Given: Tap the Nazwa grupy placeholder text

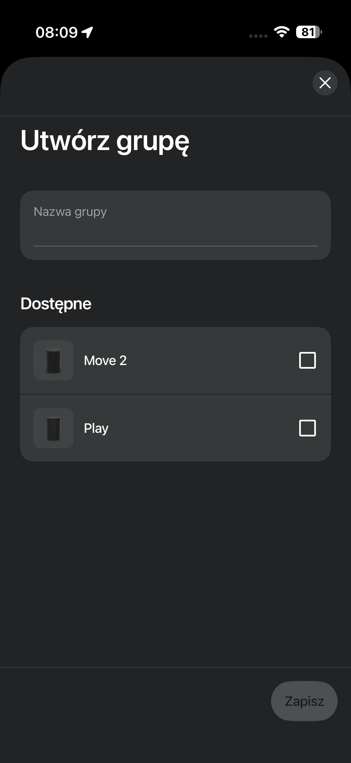Looking at the screenshot, I should pyautogui.click(x=70, y=212).
